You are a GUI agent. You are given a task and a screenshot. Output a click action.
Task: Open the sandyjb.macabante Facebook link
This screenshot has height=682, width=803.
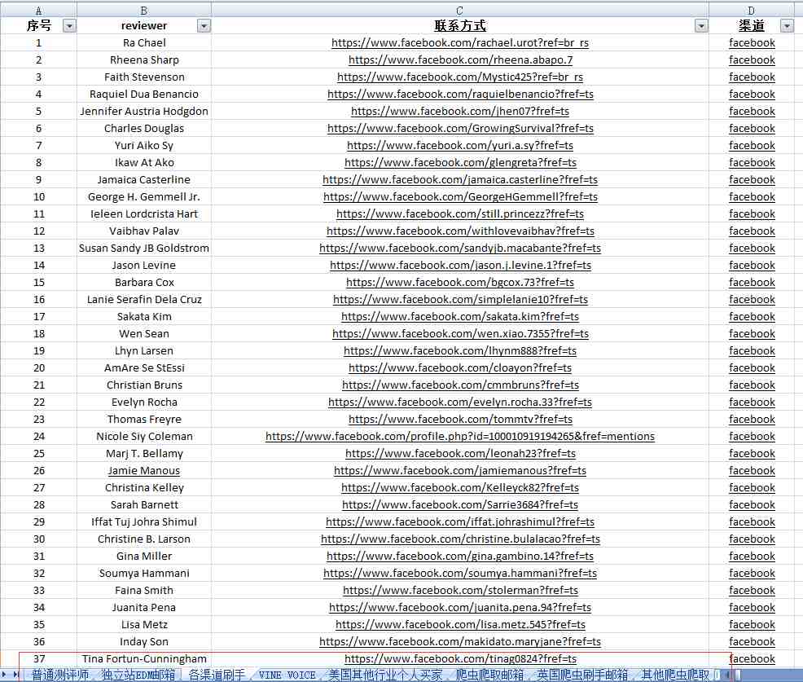460,248
